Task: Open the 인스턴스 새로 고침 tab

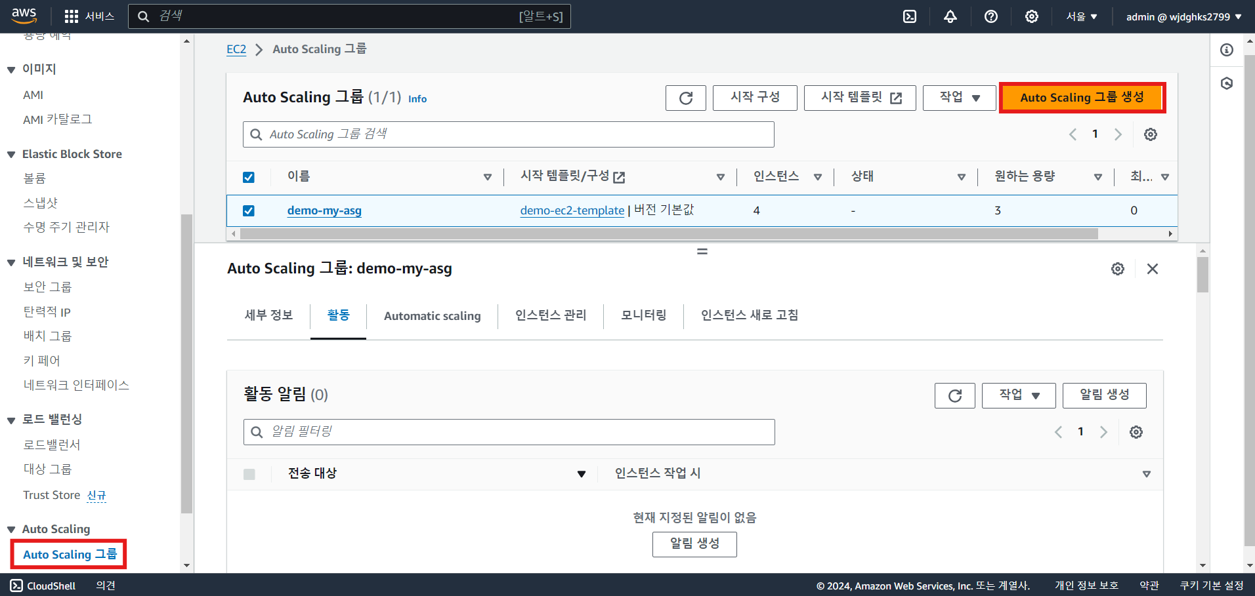Action: pos(750,315)
